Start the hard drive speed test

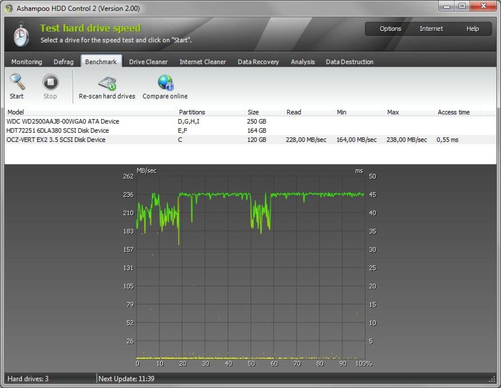(17, 86)
